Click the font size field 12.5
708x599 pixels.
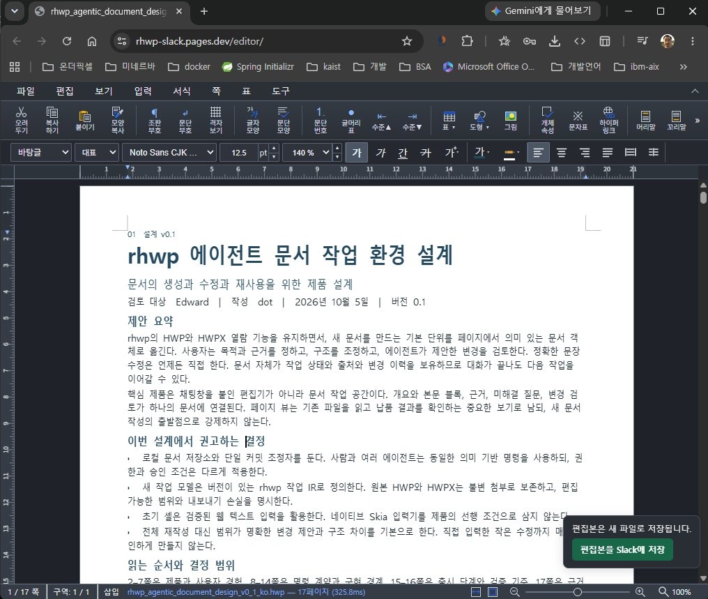click(239, 153)
